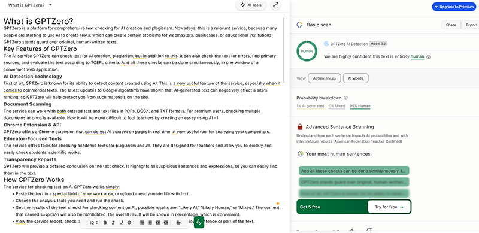This screenshot has height=233, width=479.
Task: Open info icon beside 'entirely human'
Action: click(428, 57)
